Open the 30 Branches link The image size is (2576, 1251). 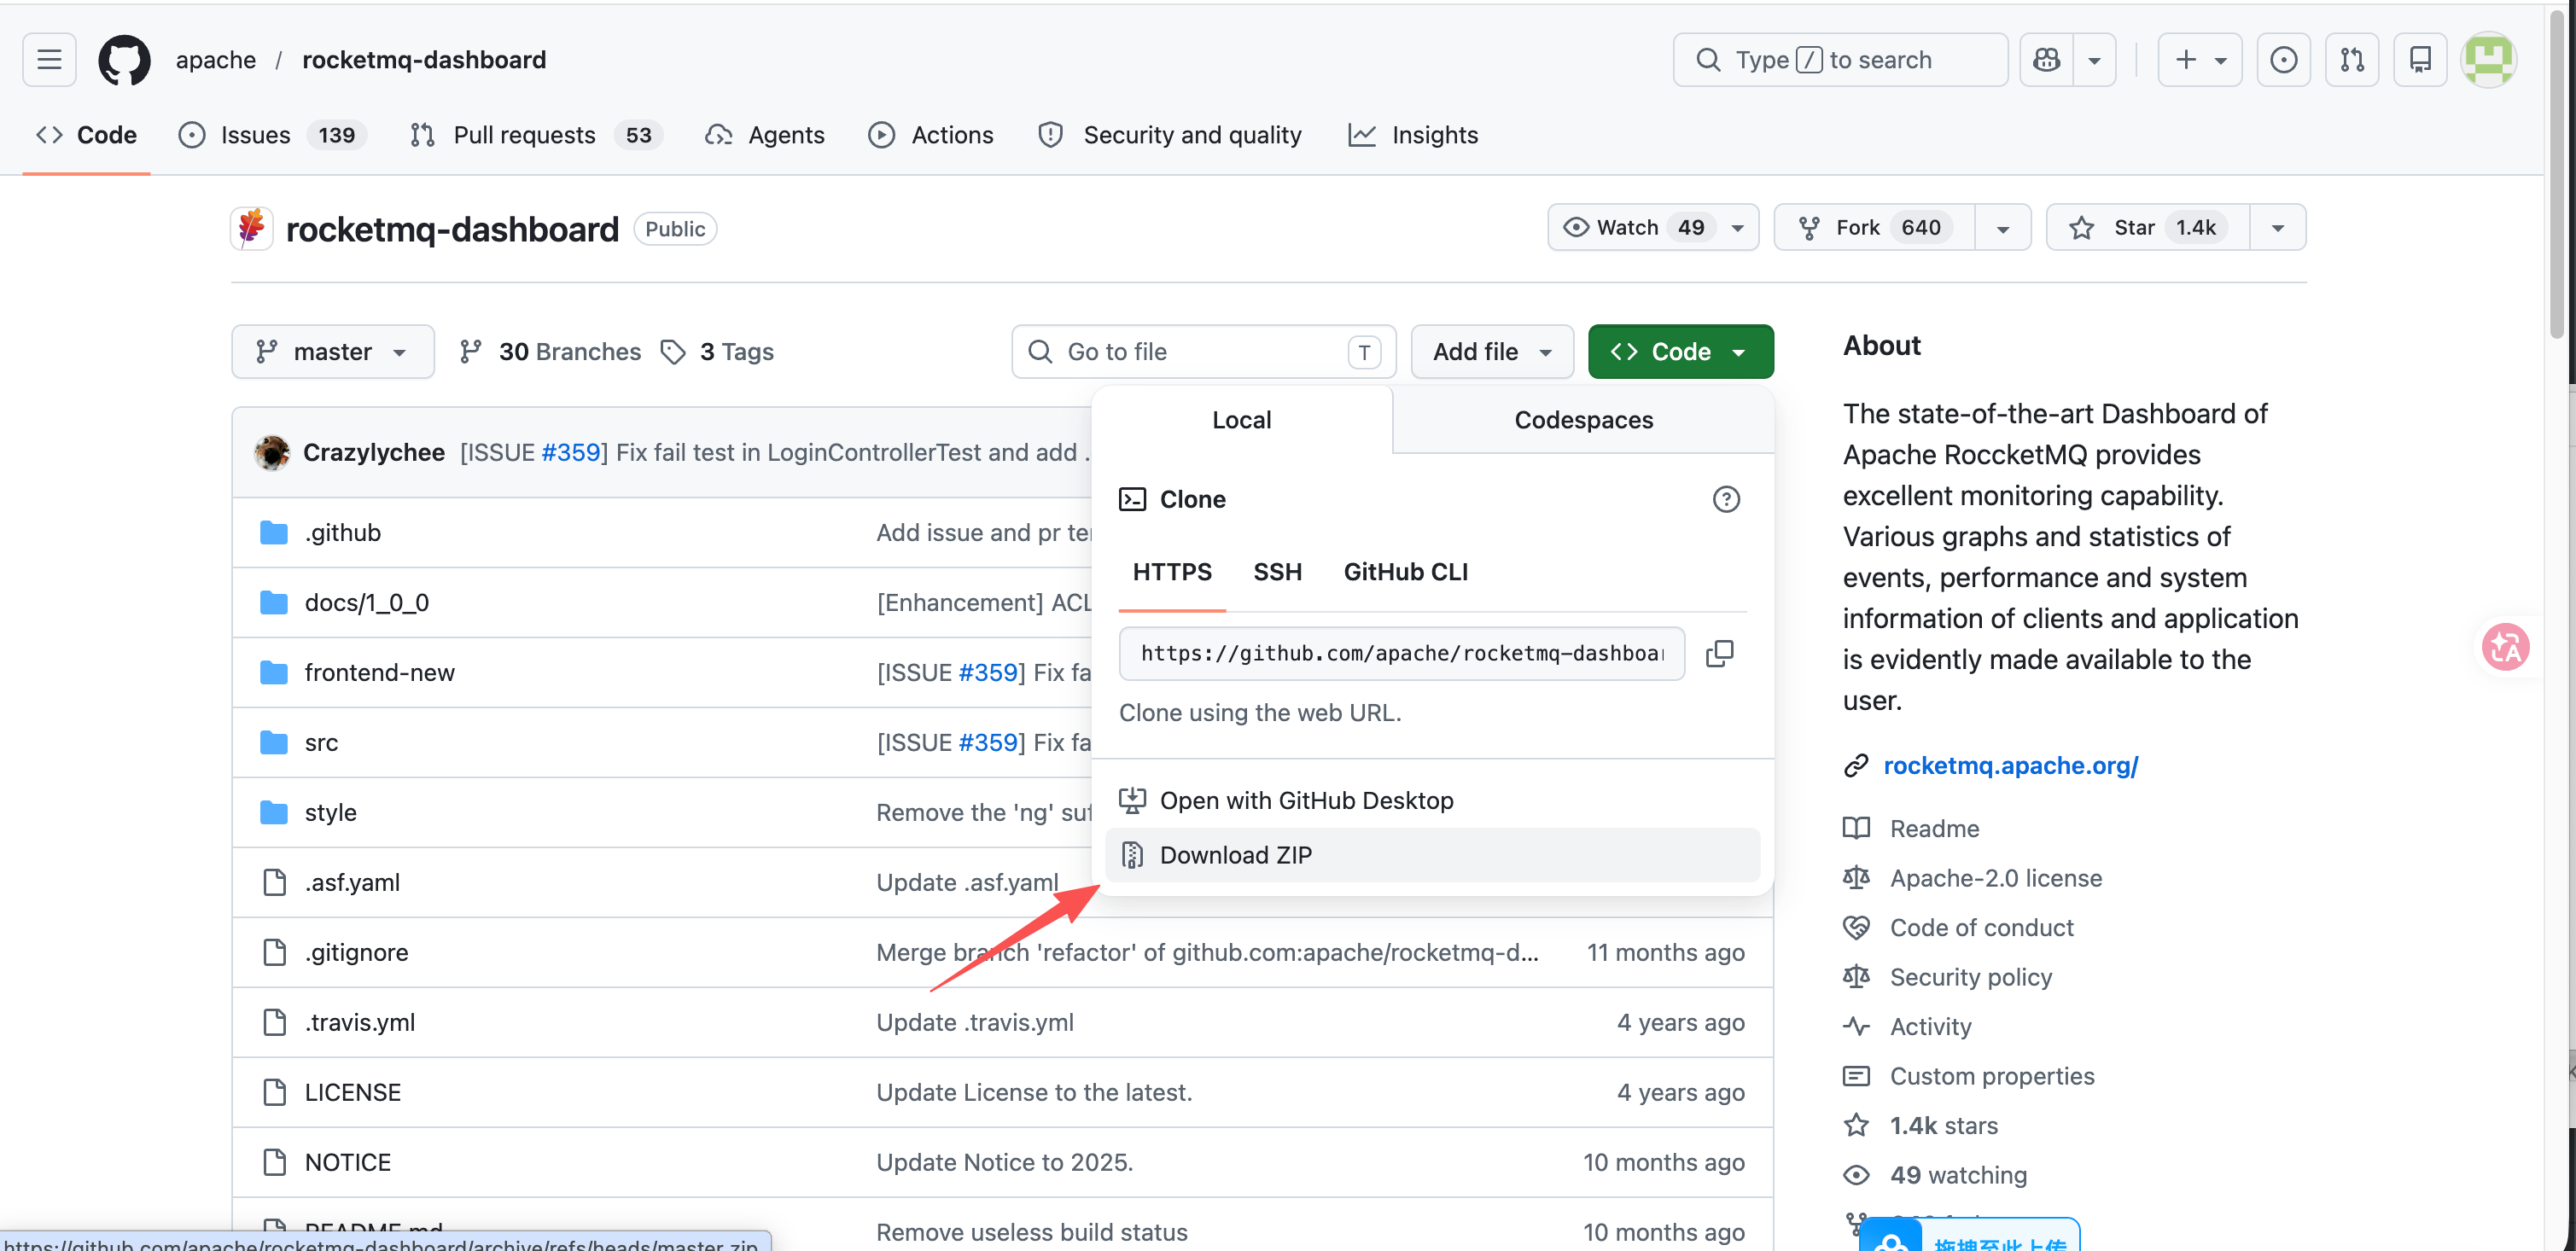pyautogui.click(x=550, y=352)
